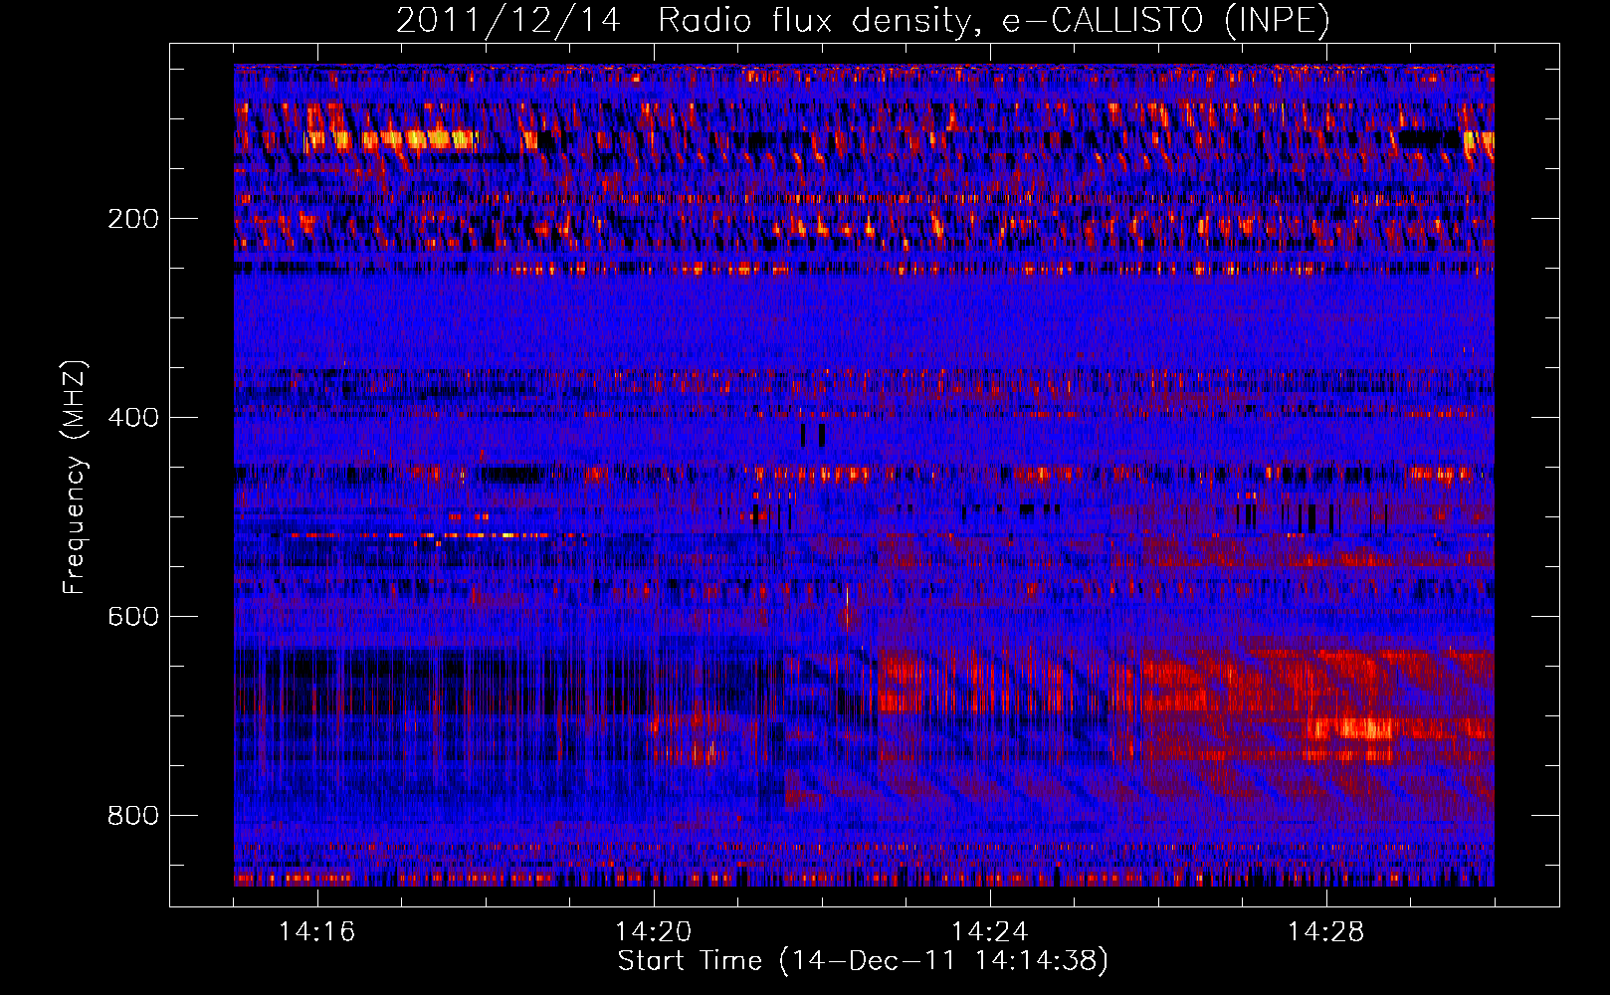The height and width of the screenshot is (995, 1610).
Task: Click the '14:16' time tick label
Action: pyautogui.click(x=316, y=932)
